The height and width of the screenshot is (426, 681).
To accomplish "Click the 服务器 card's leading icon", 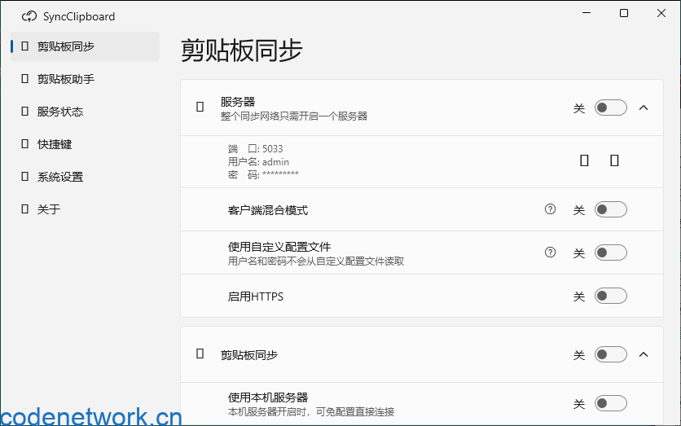I will click(200, 107).
